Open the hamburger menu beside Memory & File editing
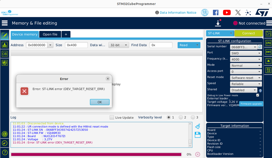 point(5,23)
